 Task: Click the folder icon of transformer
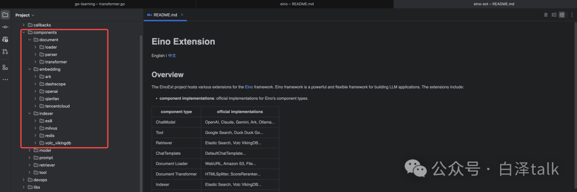coord(42,62)
